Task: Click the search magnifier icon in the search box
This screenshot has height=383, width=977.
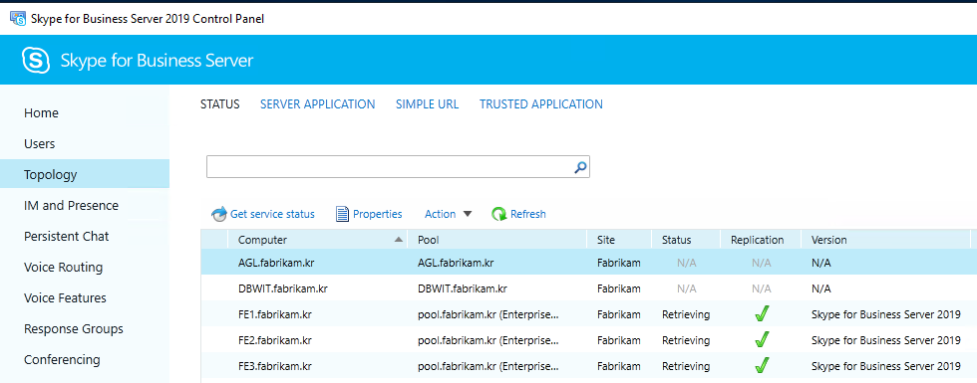Action: click(579, 167)
